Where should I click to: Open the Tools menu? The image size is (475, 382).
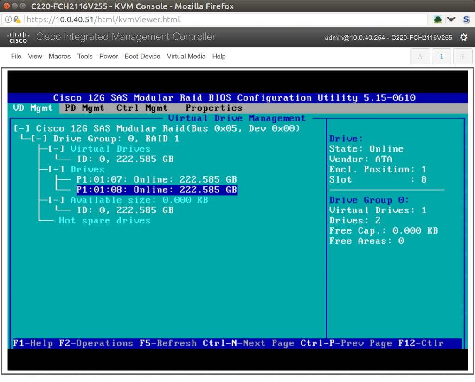pos(85,56)
